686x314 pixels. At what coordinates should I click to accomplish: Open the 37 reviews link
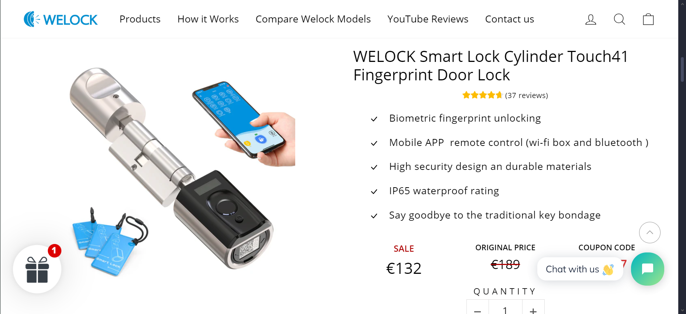[526, 95]
